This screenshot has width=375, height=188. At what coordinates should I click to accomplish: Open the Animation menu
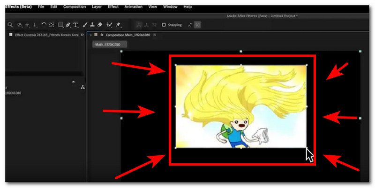[x=134, y=7]
